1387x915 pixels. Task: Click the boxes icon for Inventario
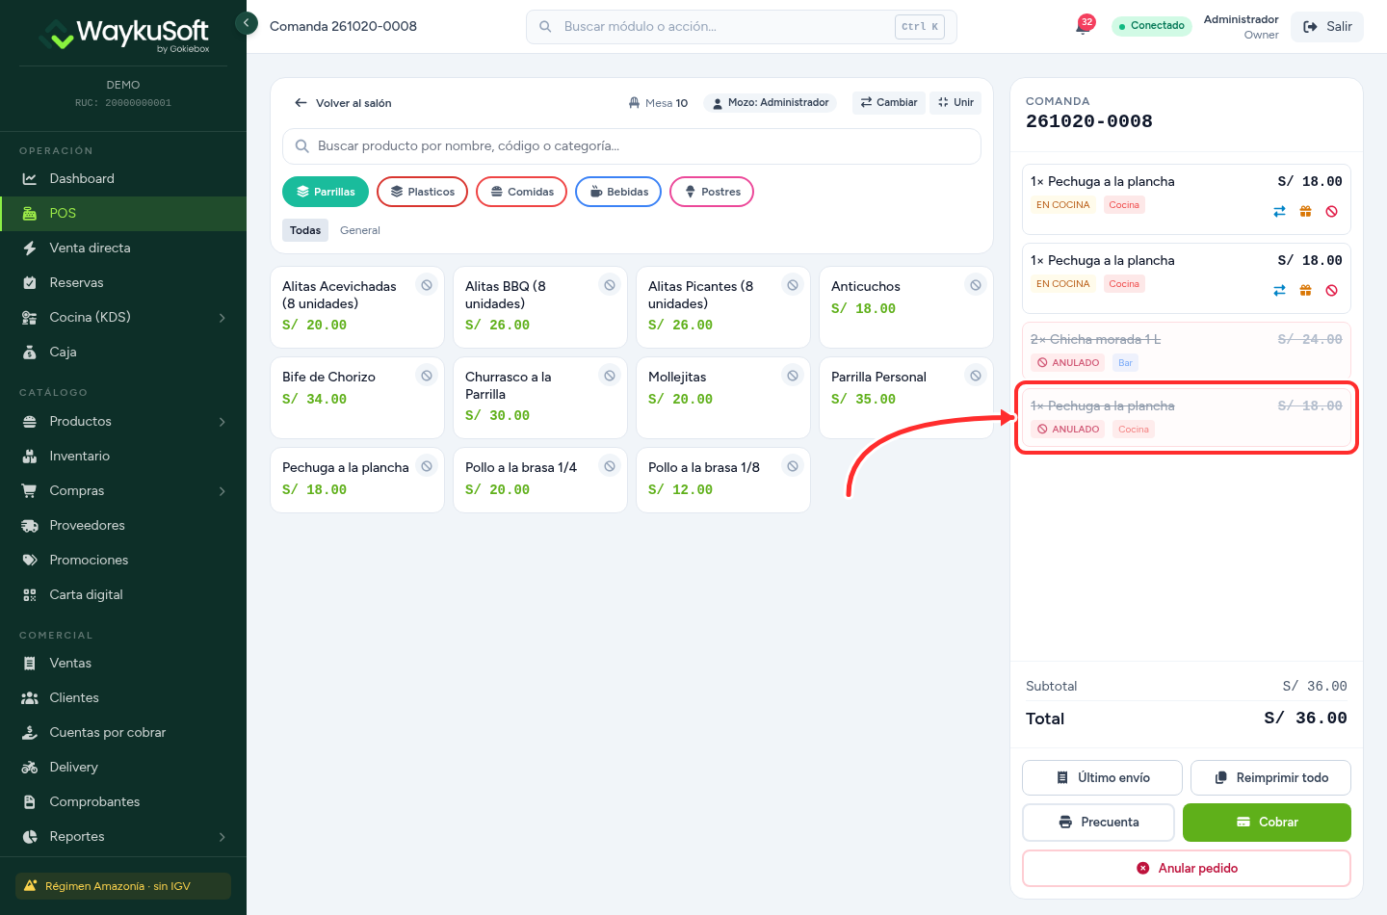(x=30, y=456)
